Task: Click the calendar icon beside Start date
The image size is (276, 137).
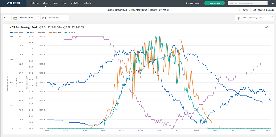Action: tap(15, 18)
